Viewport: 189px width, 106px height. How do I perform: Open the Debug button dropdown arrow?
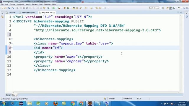point(51,8)
